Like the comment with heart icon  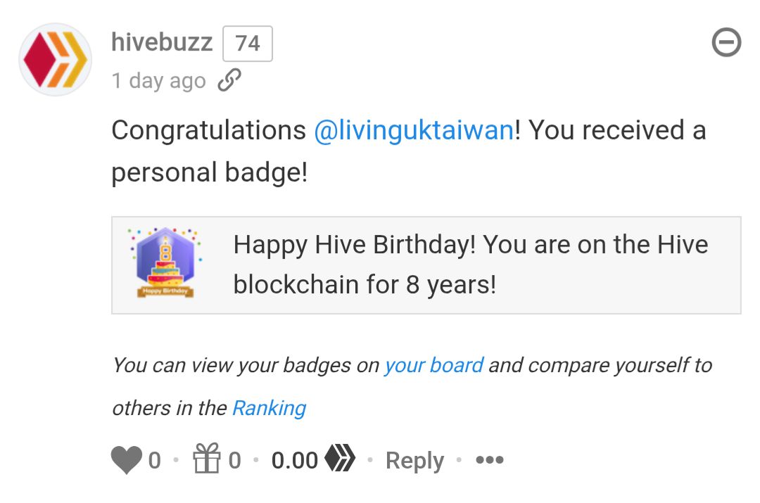coord(127,459)
